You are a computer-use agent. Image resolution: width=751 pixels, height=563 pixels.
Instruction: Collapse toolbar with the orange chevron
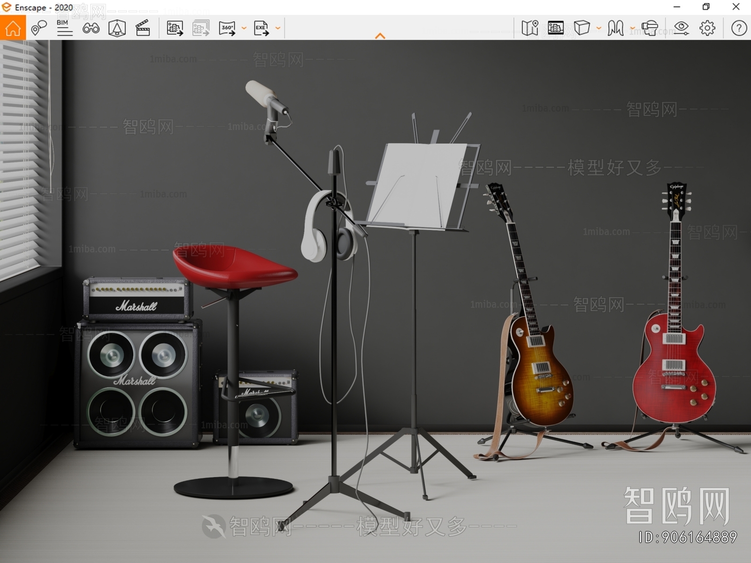[380, 36]
